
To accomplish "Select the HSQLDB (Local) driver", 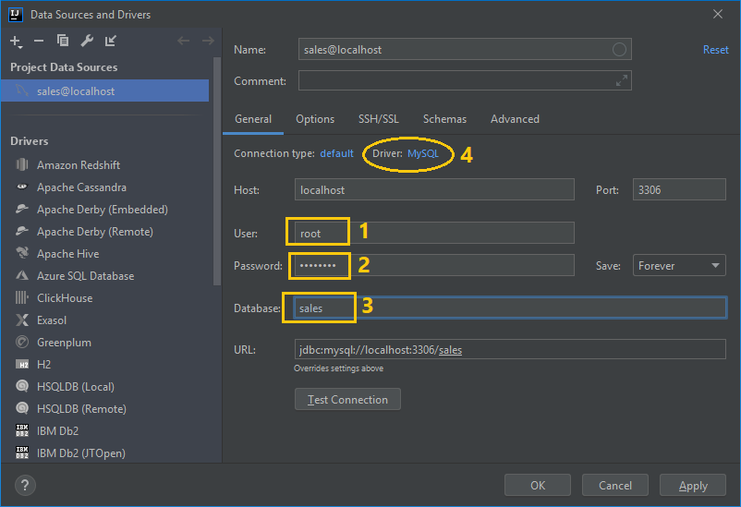I will (76, 387).
